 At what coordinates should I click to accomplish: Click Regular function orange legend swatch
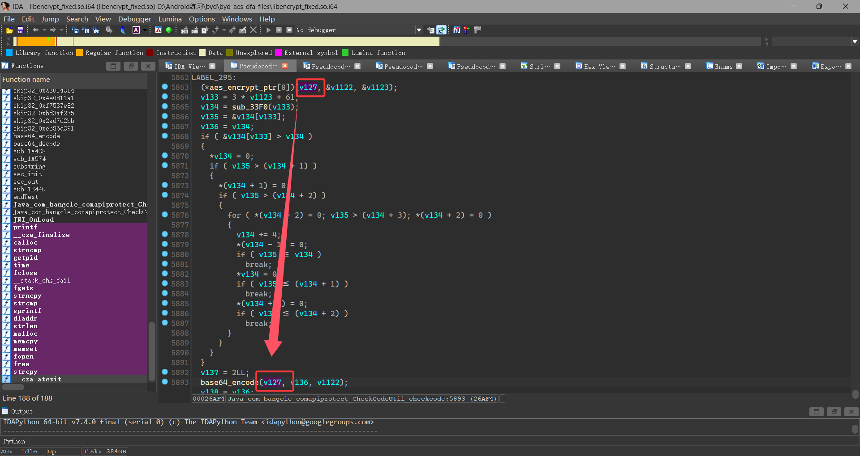pyautogui.click(x=79, y=53)
